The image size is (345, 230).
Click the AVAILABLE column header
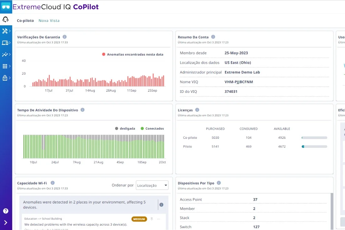[x=282, y=129]
